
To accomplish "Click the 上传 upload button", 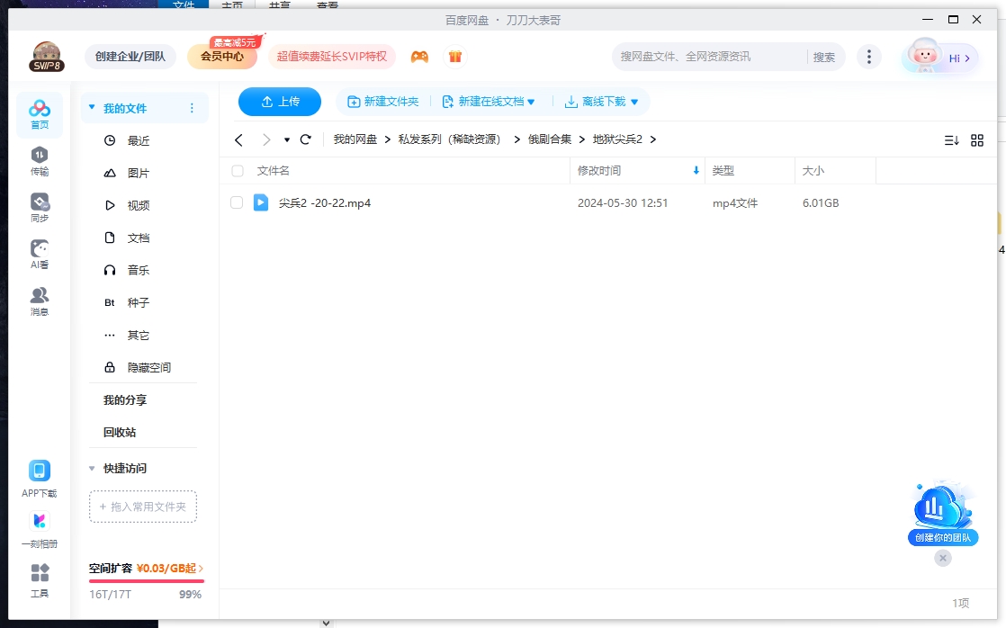I will coord(280,102).
